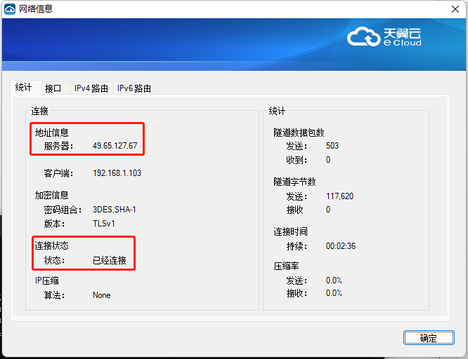Viewport: 468px width, 359px height.
Task: Close the 网络信息 dialog window
Action: [x=455, y=9]
